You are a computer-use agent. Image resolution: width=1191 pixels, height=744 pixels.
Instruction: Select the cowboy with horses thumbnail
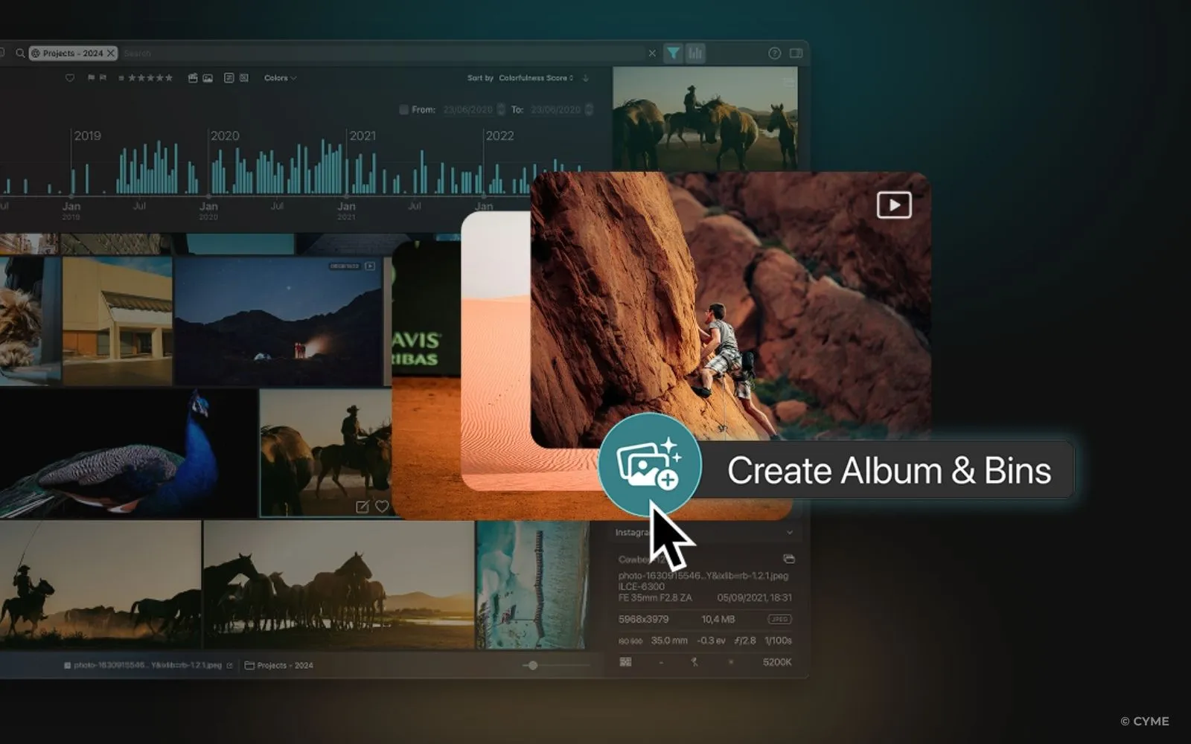coord(325,453)
